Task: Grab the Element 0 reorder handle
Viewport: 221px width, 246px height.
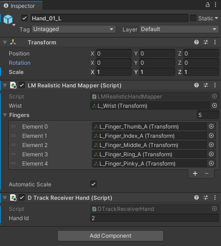Action: coord(13,126)
